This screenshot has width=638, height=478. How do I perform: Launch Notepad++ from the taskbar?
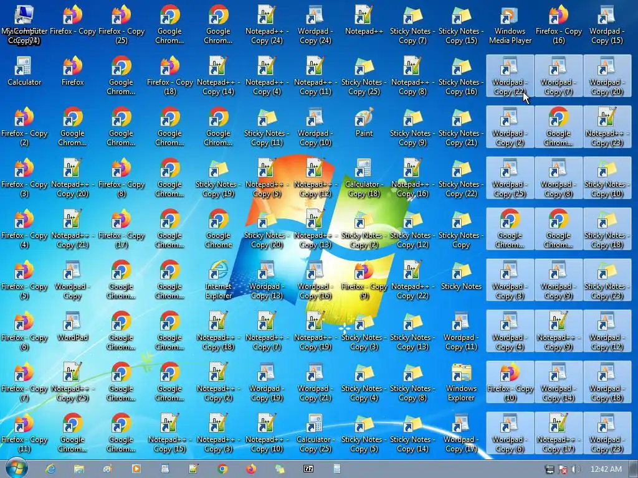click(x=193, y=469)
